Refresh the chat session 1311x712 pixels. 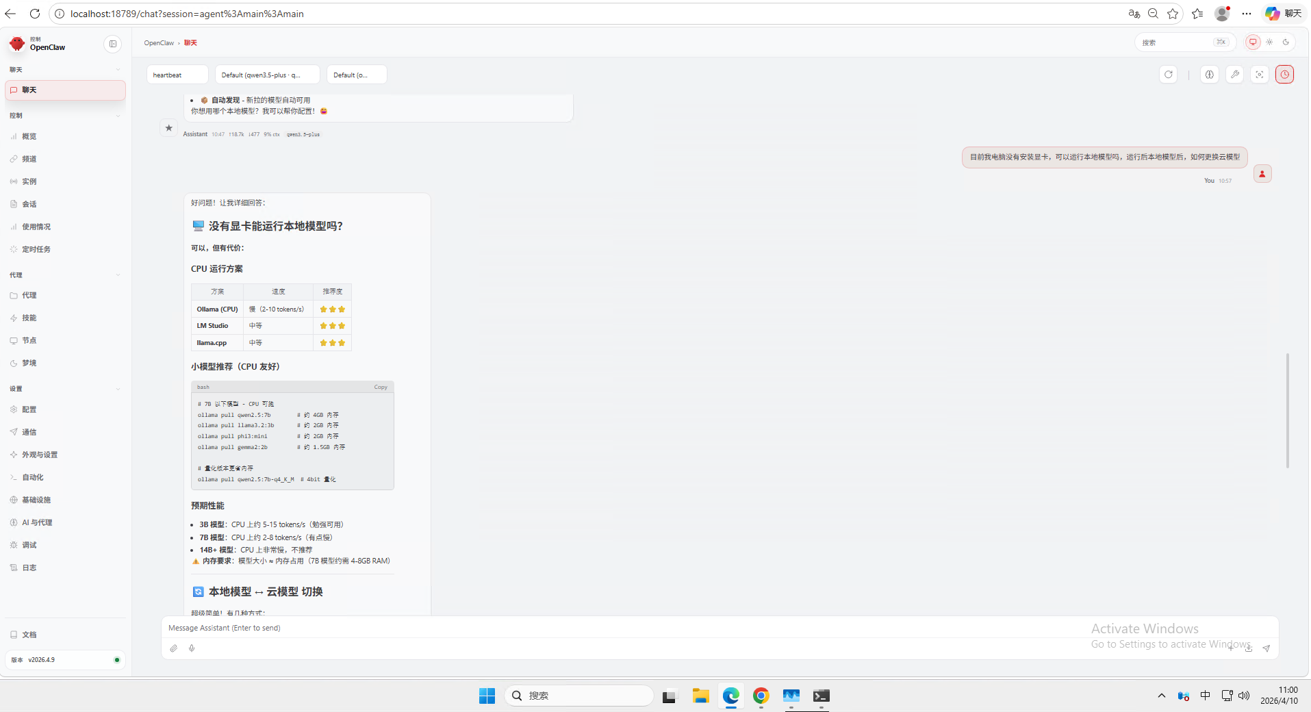tap(1169, 75)
